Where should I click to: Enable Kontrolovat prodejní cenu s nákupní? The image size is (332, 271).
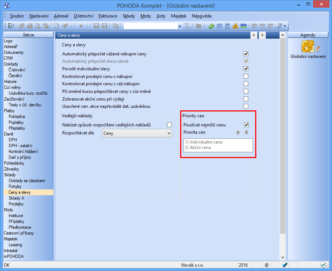[246, 76]
